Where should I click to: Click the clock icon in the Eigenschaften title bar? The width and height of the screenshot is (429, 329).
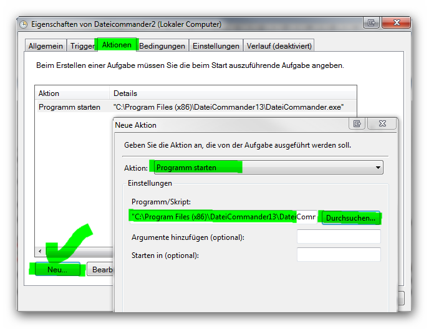point(24,24)
